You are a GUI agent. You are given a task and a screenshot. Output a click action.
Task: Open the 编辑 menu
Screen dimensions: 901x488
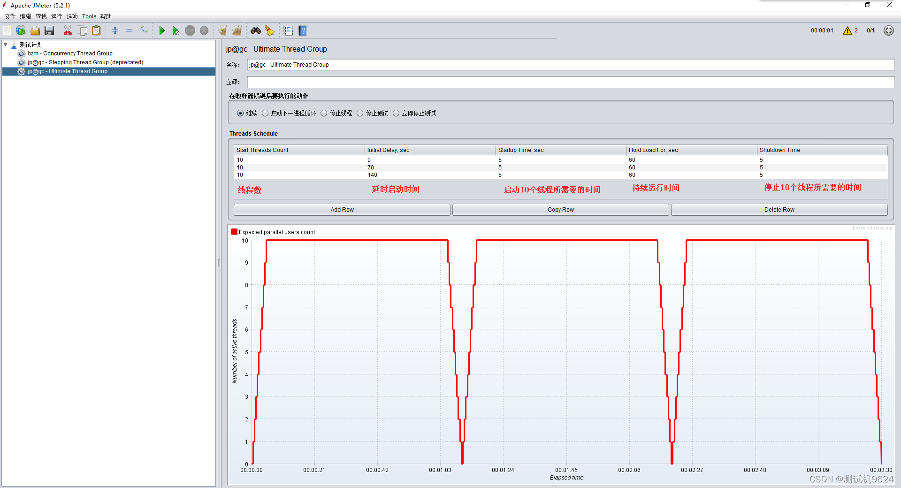[25, 16]
